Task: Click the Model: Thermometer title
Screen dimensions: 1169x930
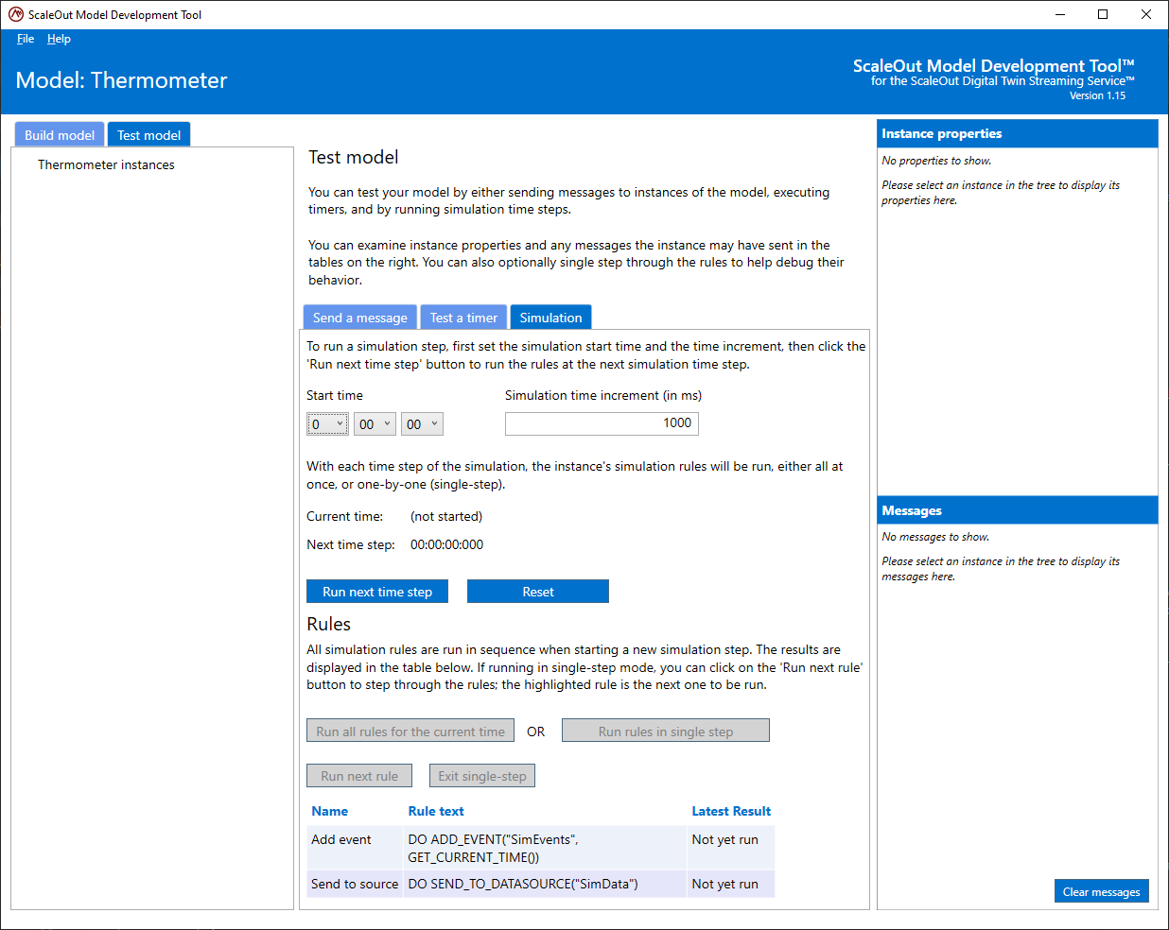Action: pos(121,80)
